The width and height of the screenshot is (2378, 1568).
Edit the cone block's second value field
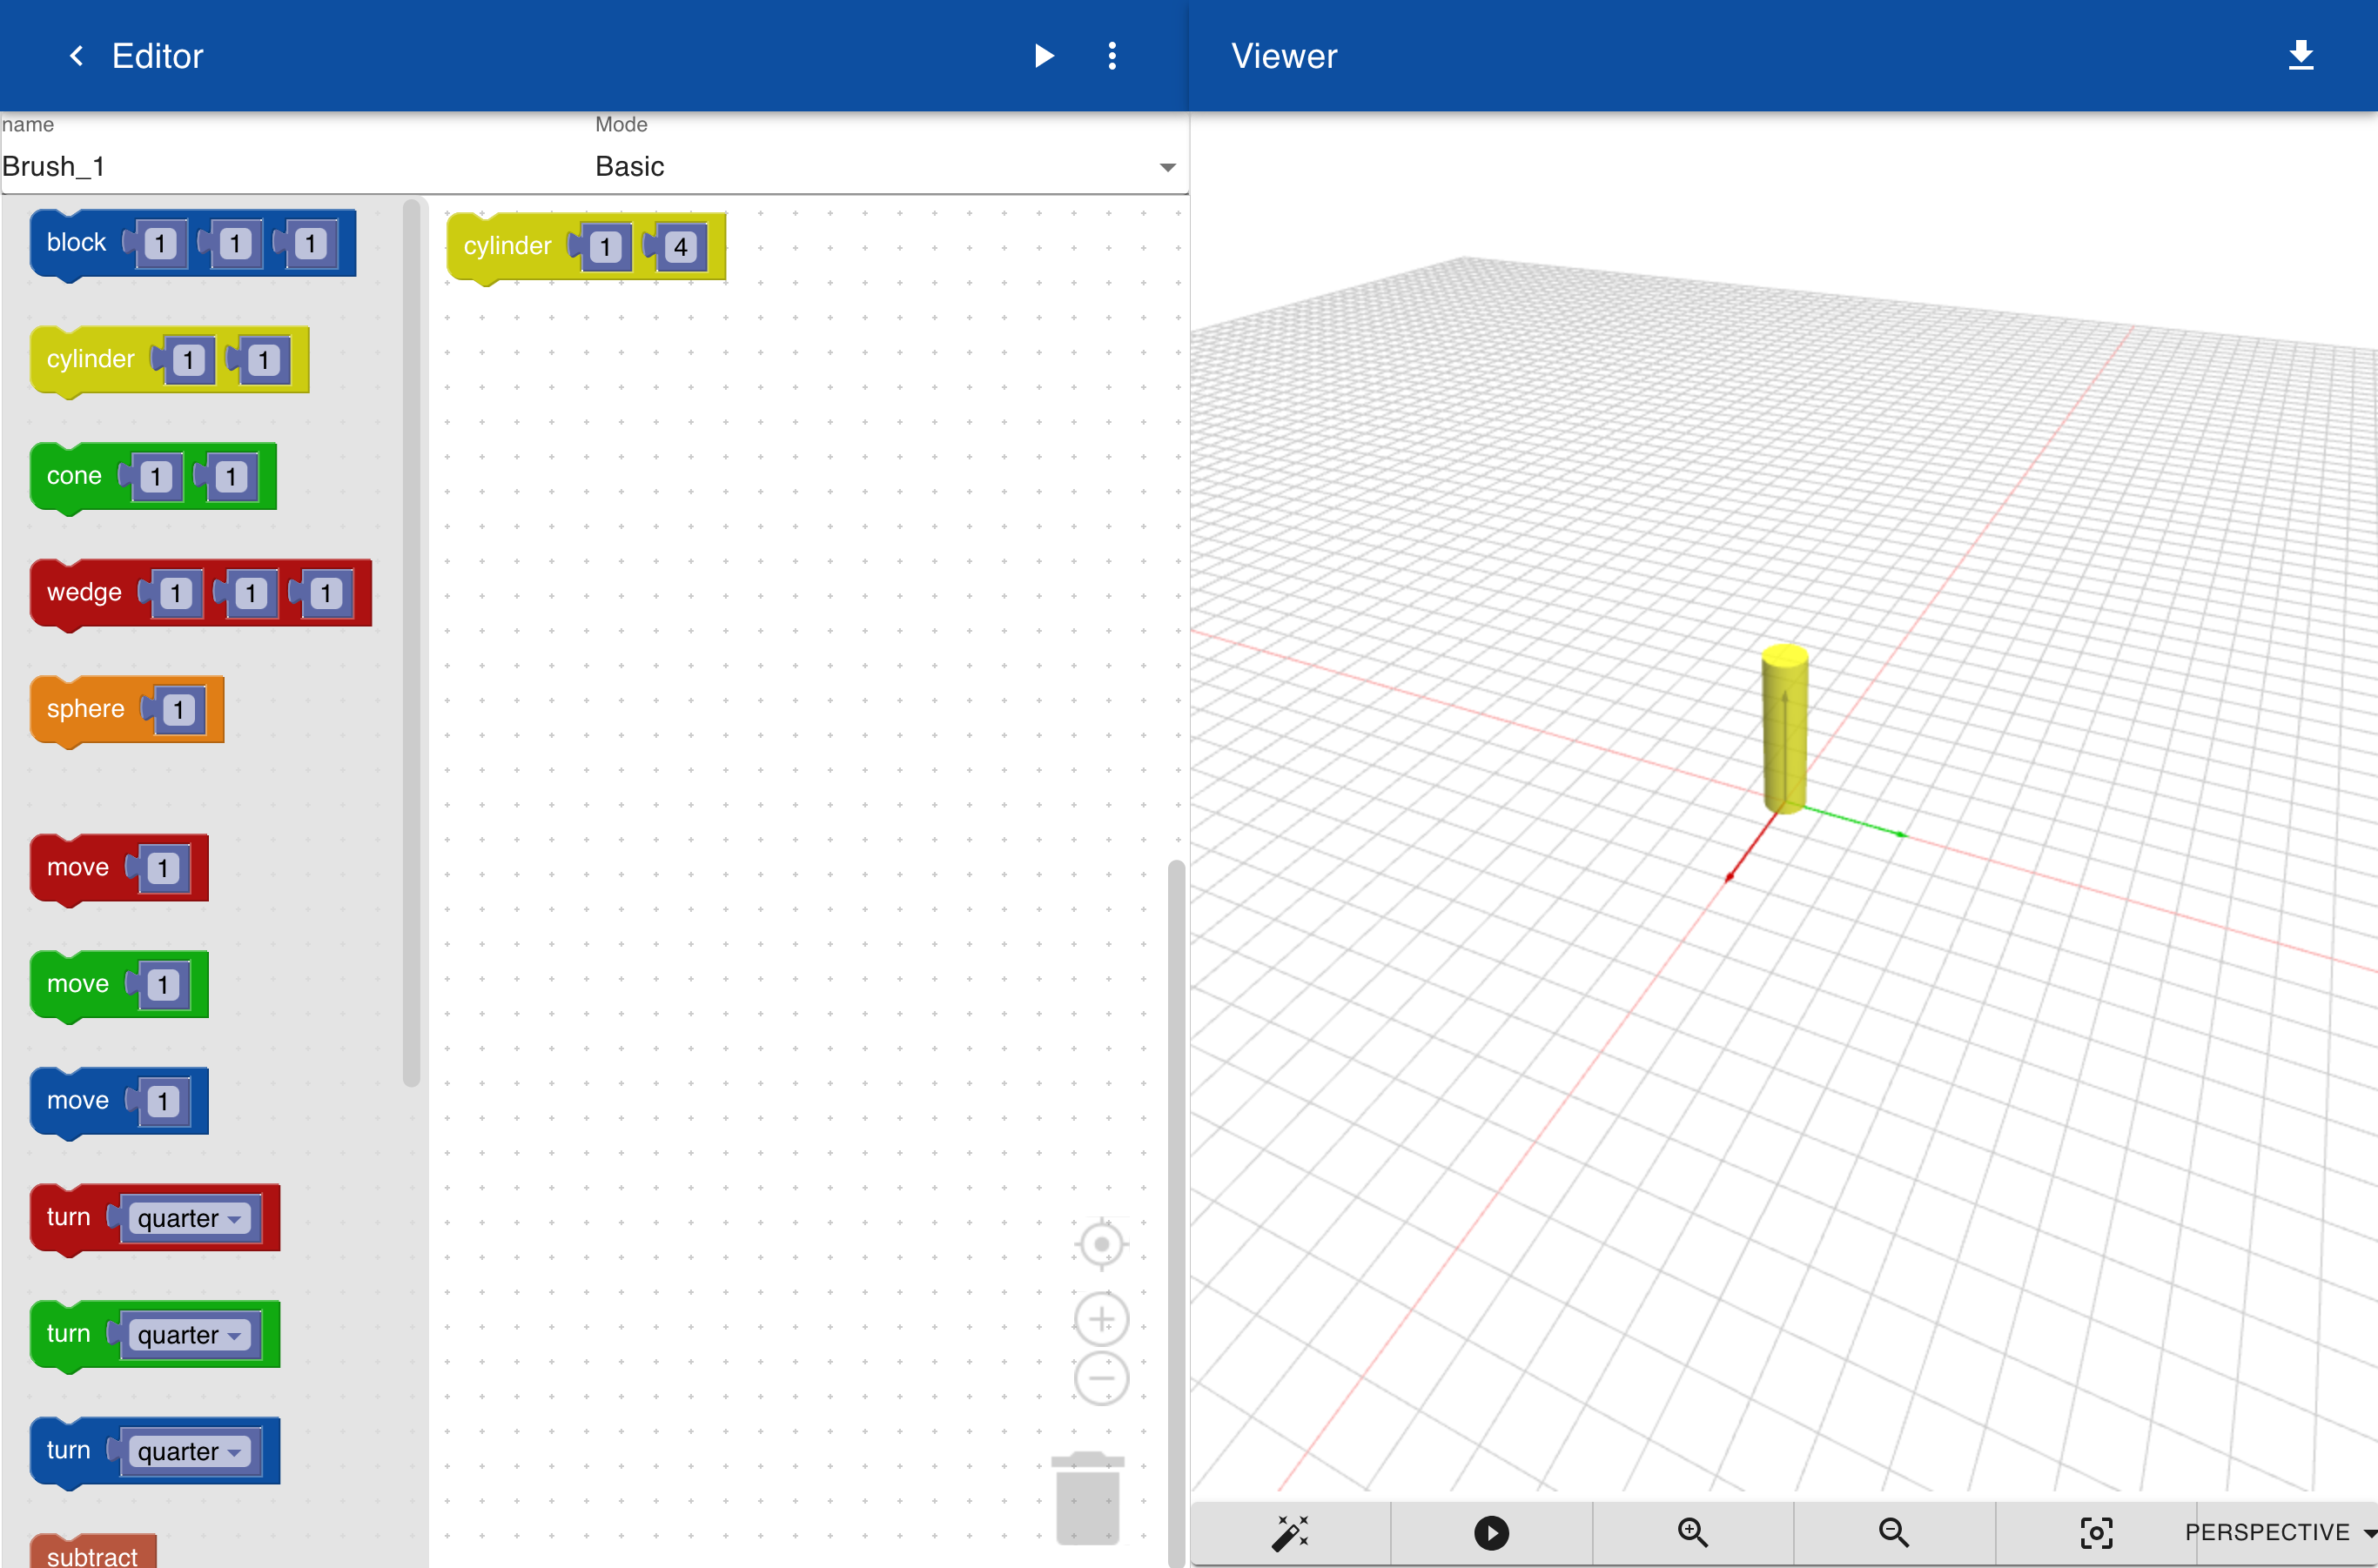231,477
